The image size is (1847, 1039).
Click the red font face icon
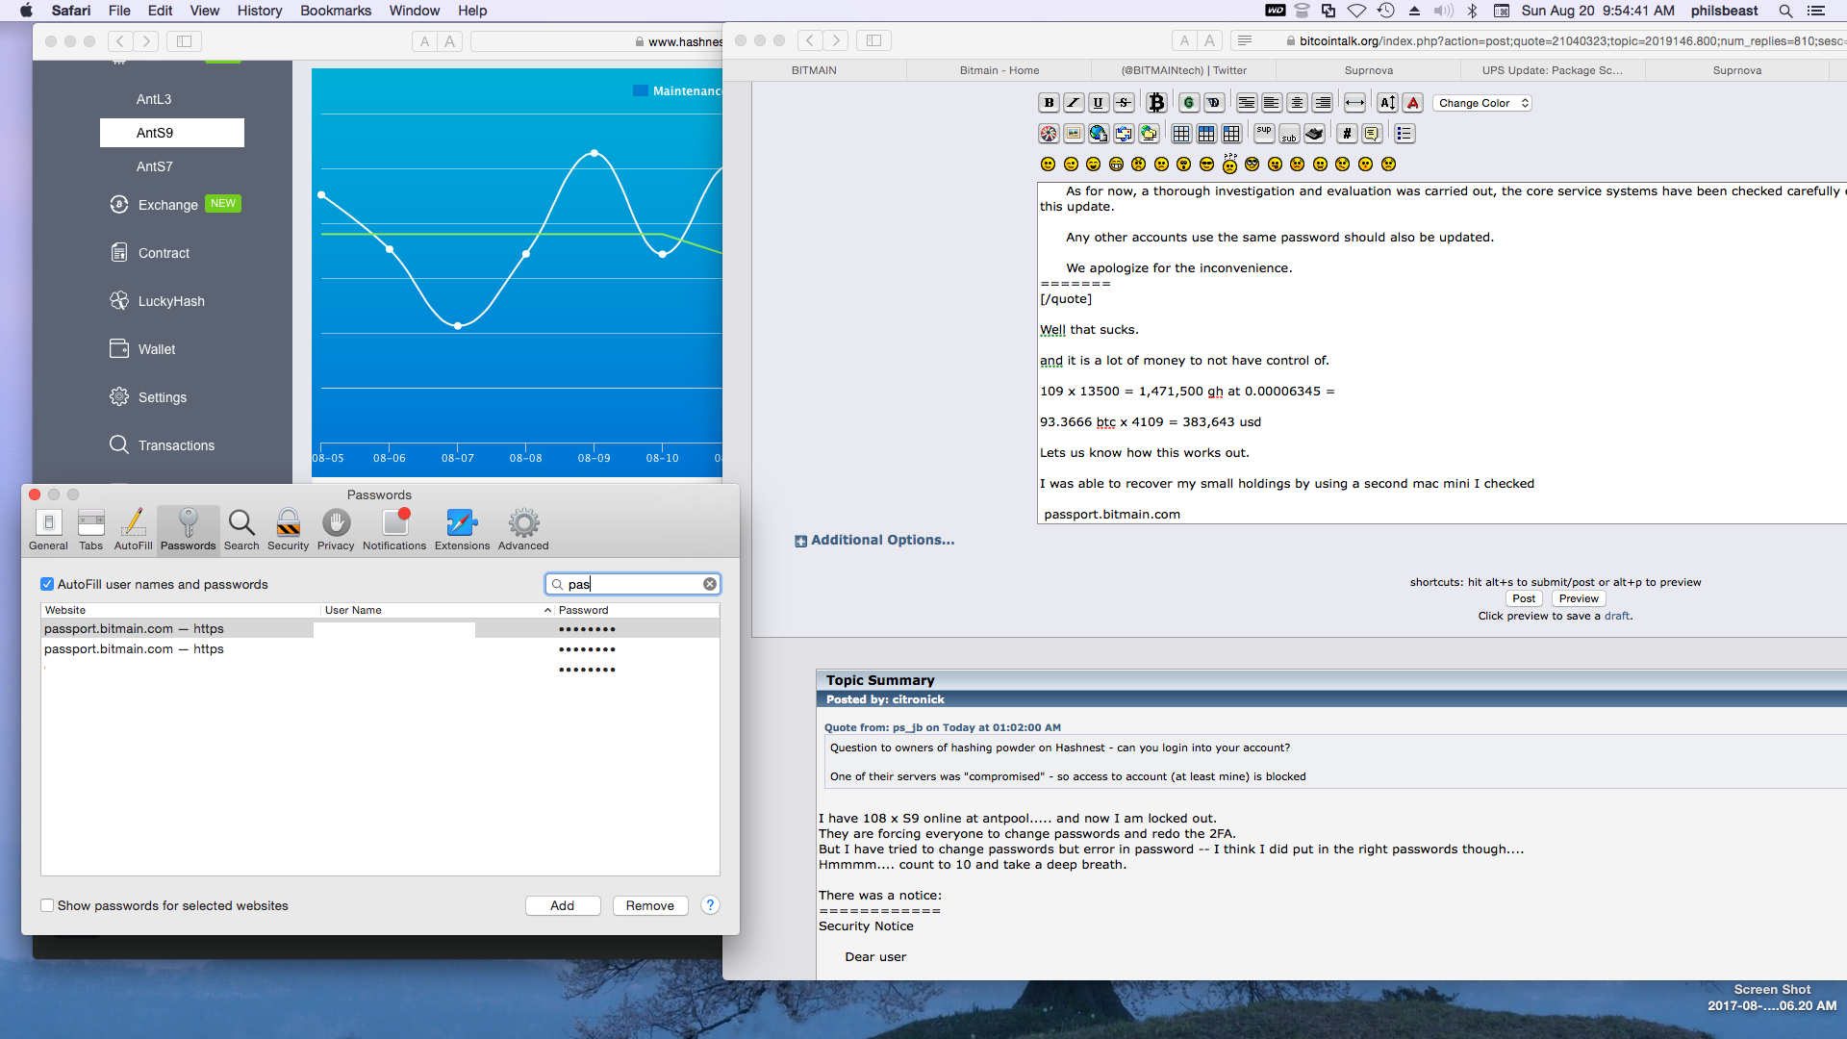1412,103
